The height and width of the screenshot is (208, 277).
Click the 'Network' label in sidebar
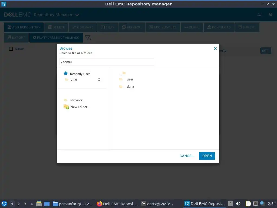tap(76, 100)
